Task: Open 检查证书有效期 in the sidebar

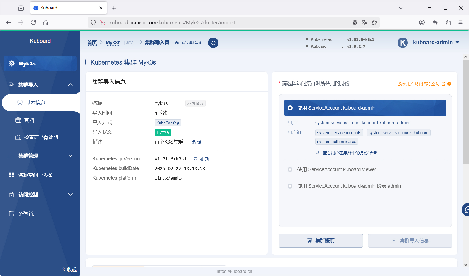Action: point(41,137)
